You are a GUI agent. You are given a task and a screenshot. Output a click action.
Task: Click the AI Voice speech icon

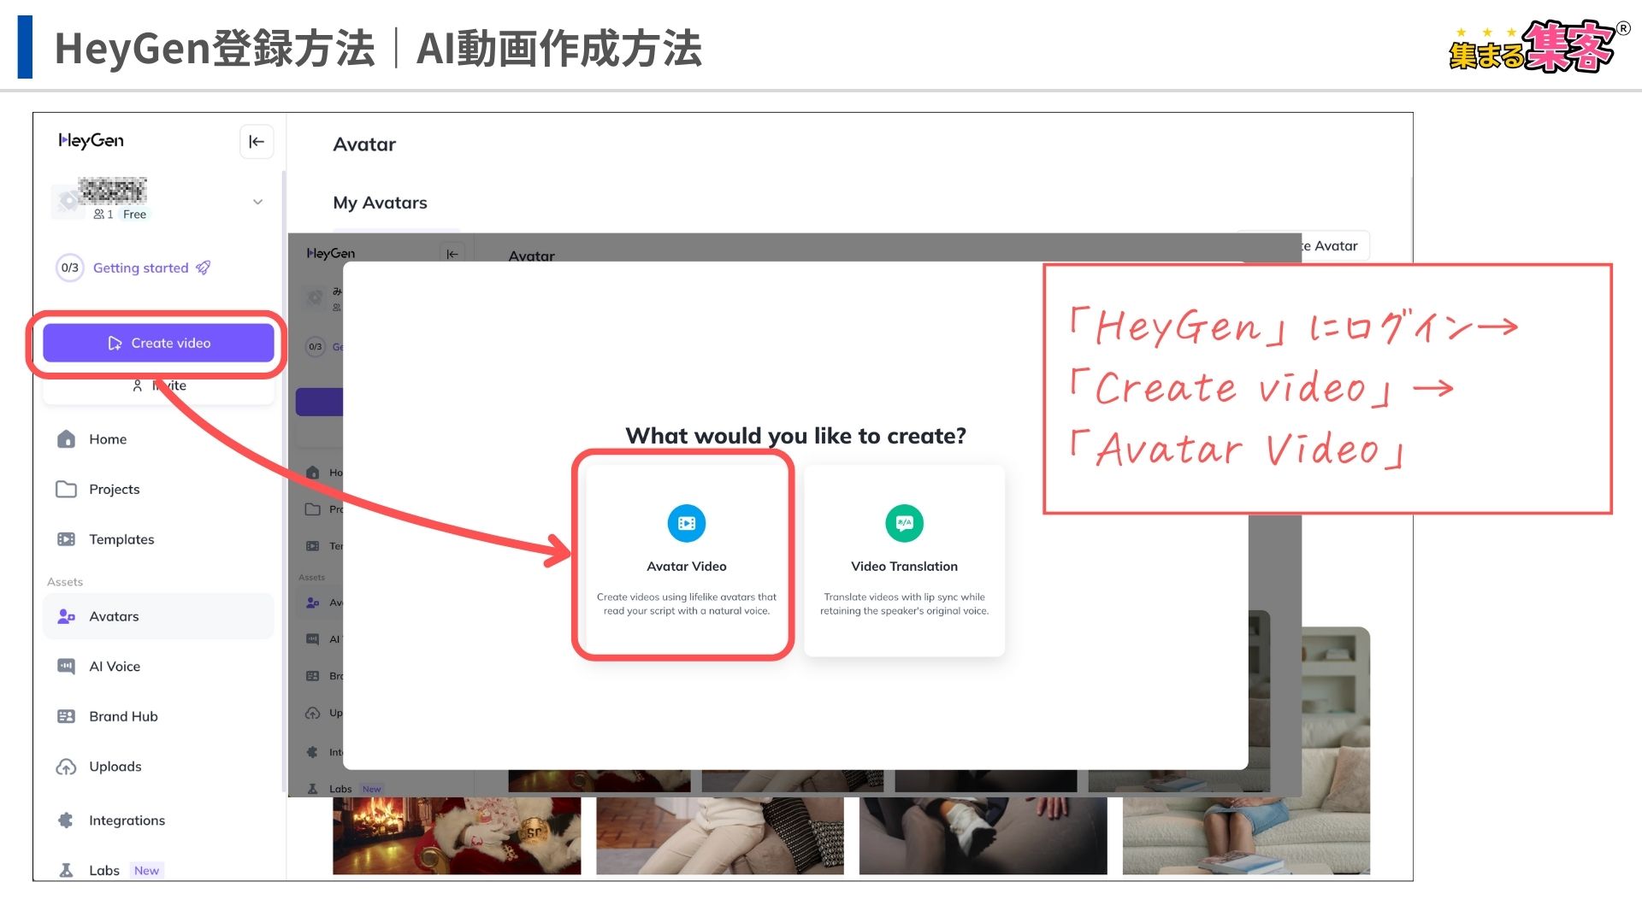(66, 667)
